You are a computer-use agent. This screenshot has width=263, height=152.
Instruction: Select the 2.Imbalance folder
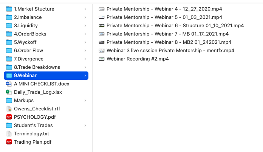click(28, 17)
